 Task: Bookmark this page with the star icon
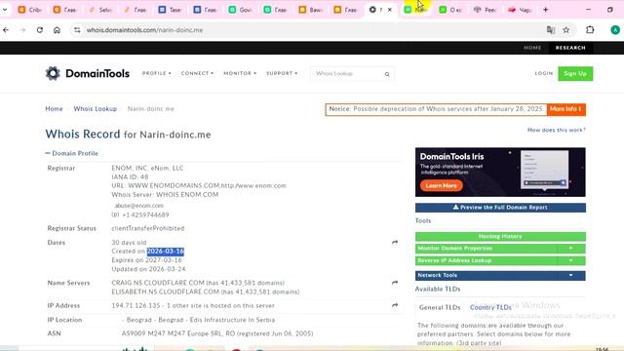coord(565,30)
